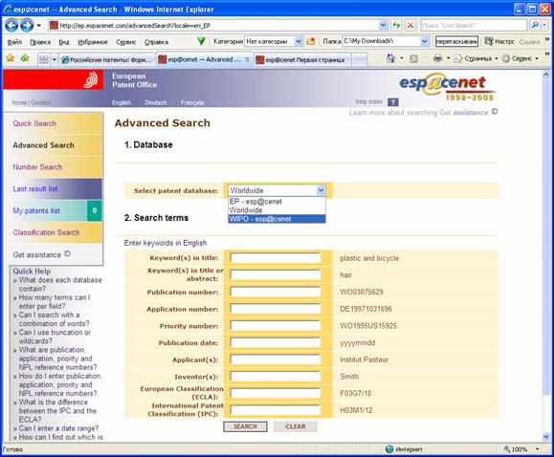Open Classification Search in the sidebar
This screenshot has width=554, height=457.
(x=46, y=232)
